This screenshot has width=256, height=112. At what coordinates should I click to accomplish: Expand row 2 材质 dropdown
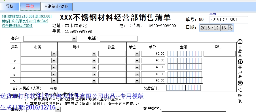54,61
